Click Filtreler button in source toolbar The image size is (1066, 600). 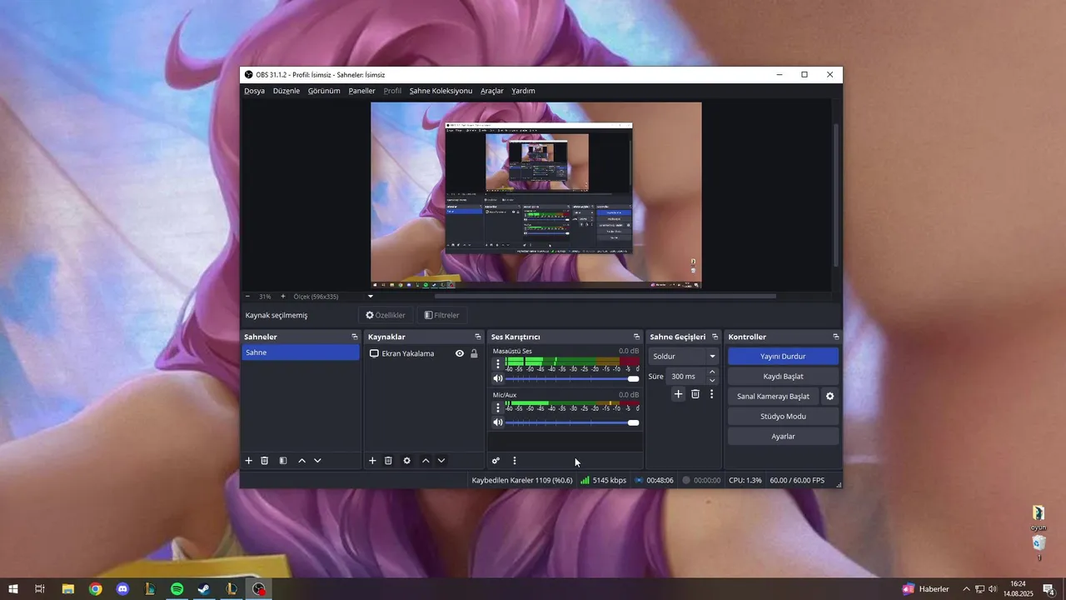click(441, 315)
